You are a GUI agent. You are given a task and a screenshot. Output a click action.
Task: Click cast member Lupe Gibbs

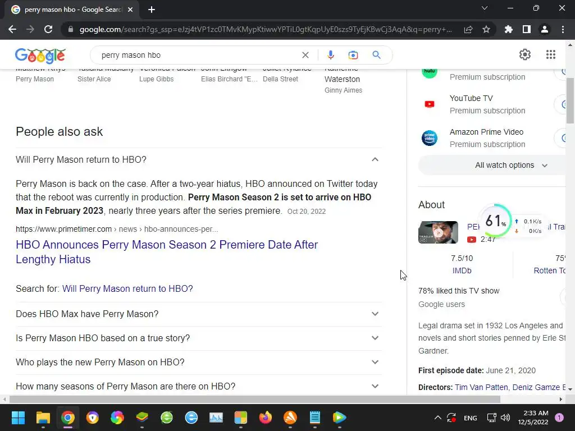coord(156,79)
